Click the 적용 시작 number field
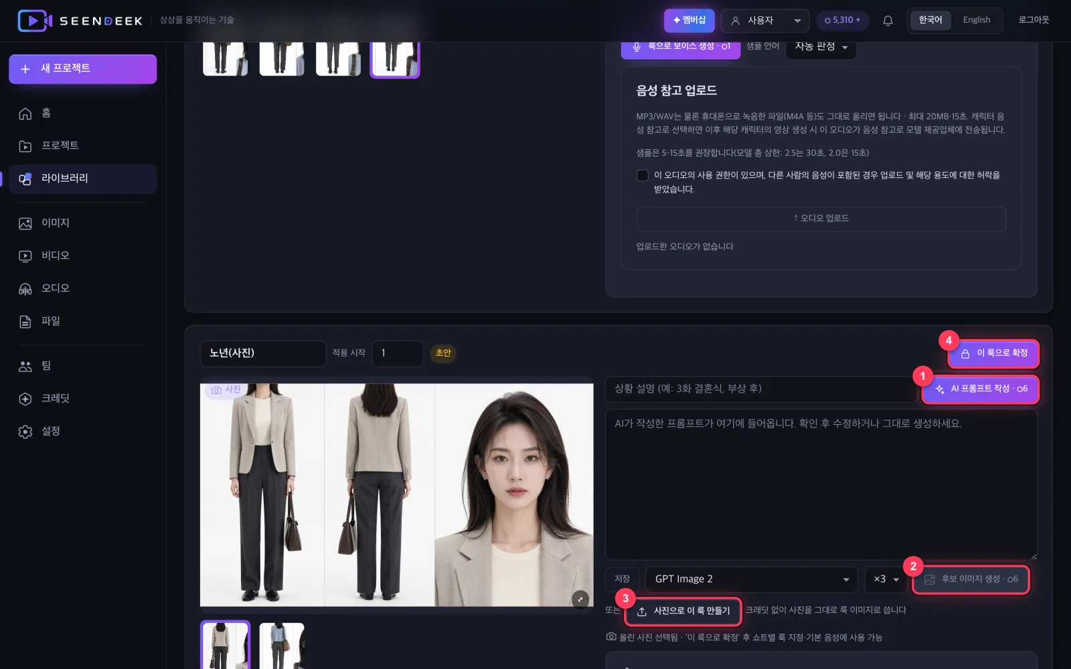Viewport: 1071px width, 669px height. (x=398, y=353)
